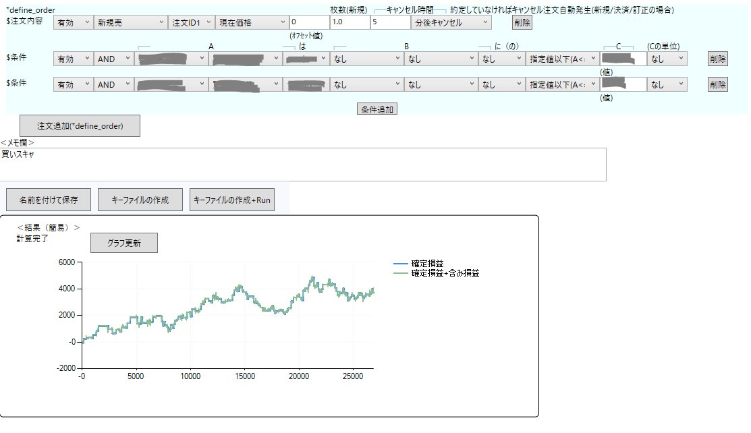Click the 確定損益+含み損益 legend entry
Viewport: 751px width, 433px height.
point(437,273)
